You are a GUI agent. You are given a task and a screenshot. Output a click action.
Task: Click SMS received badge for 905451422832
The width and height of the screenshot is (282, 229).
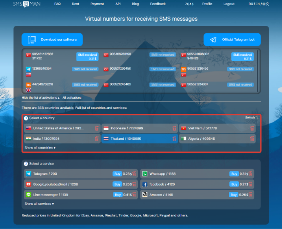(87, 56)
